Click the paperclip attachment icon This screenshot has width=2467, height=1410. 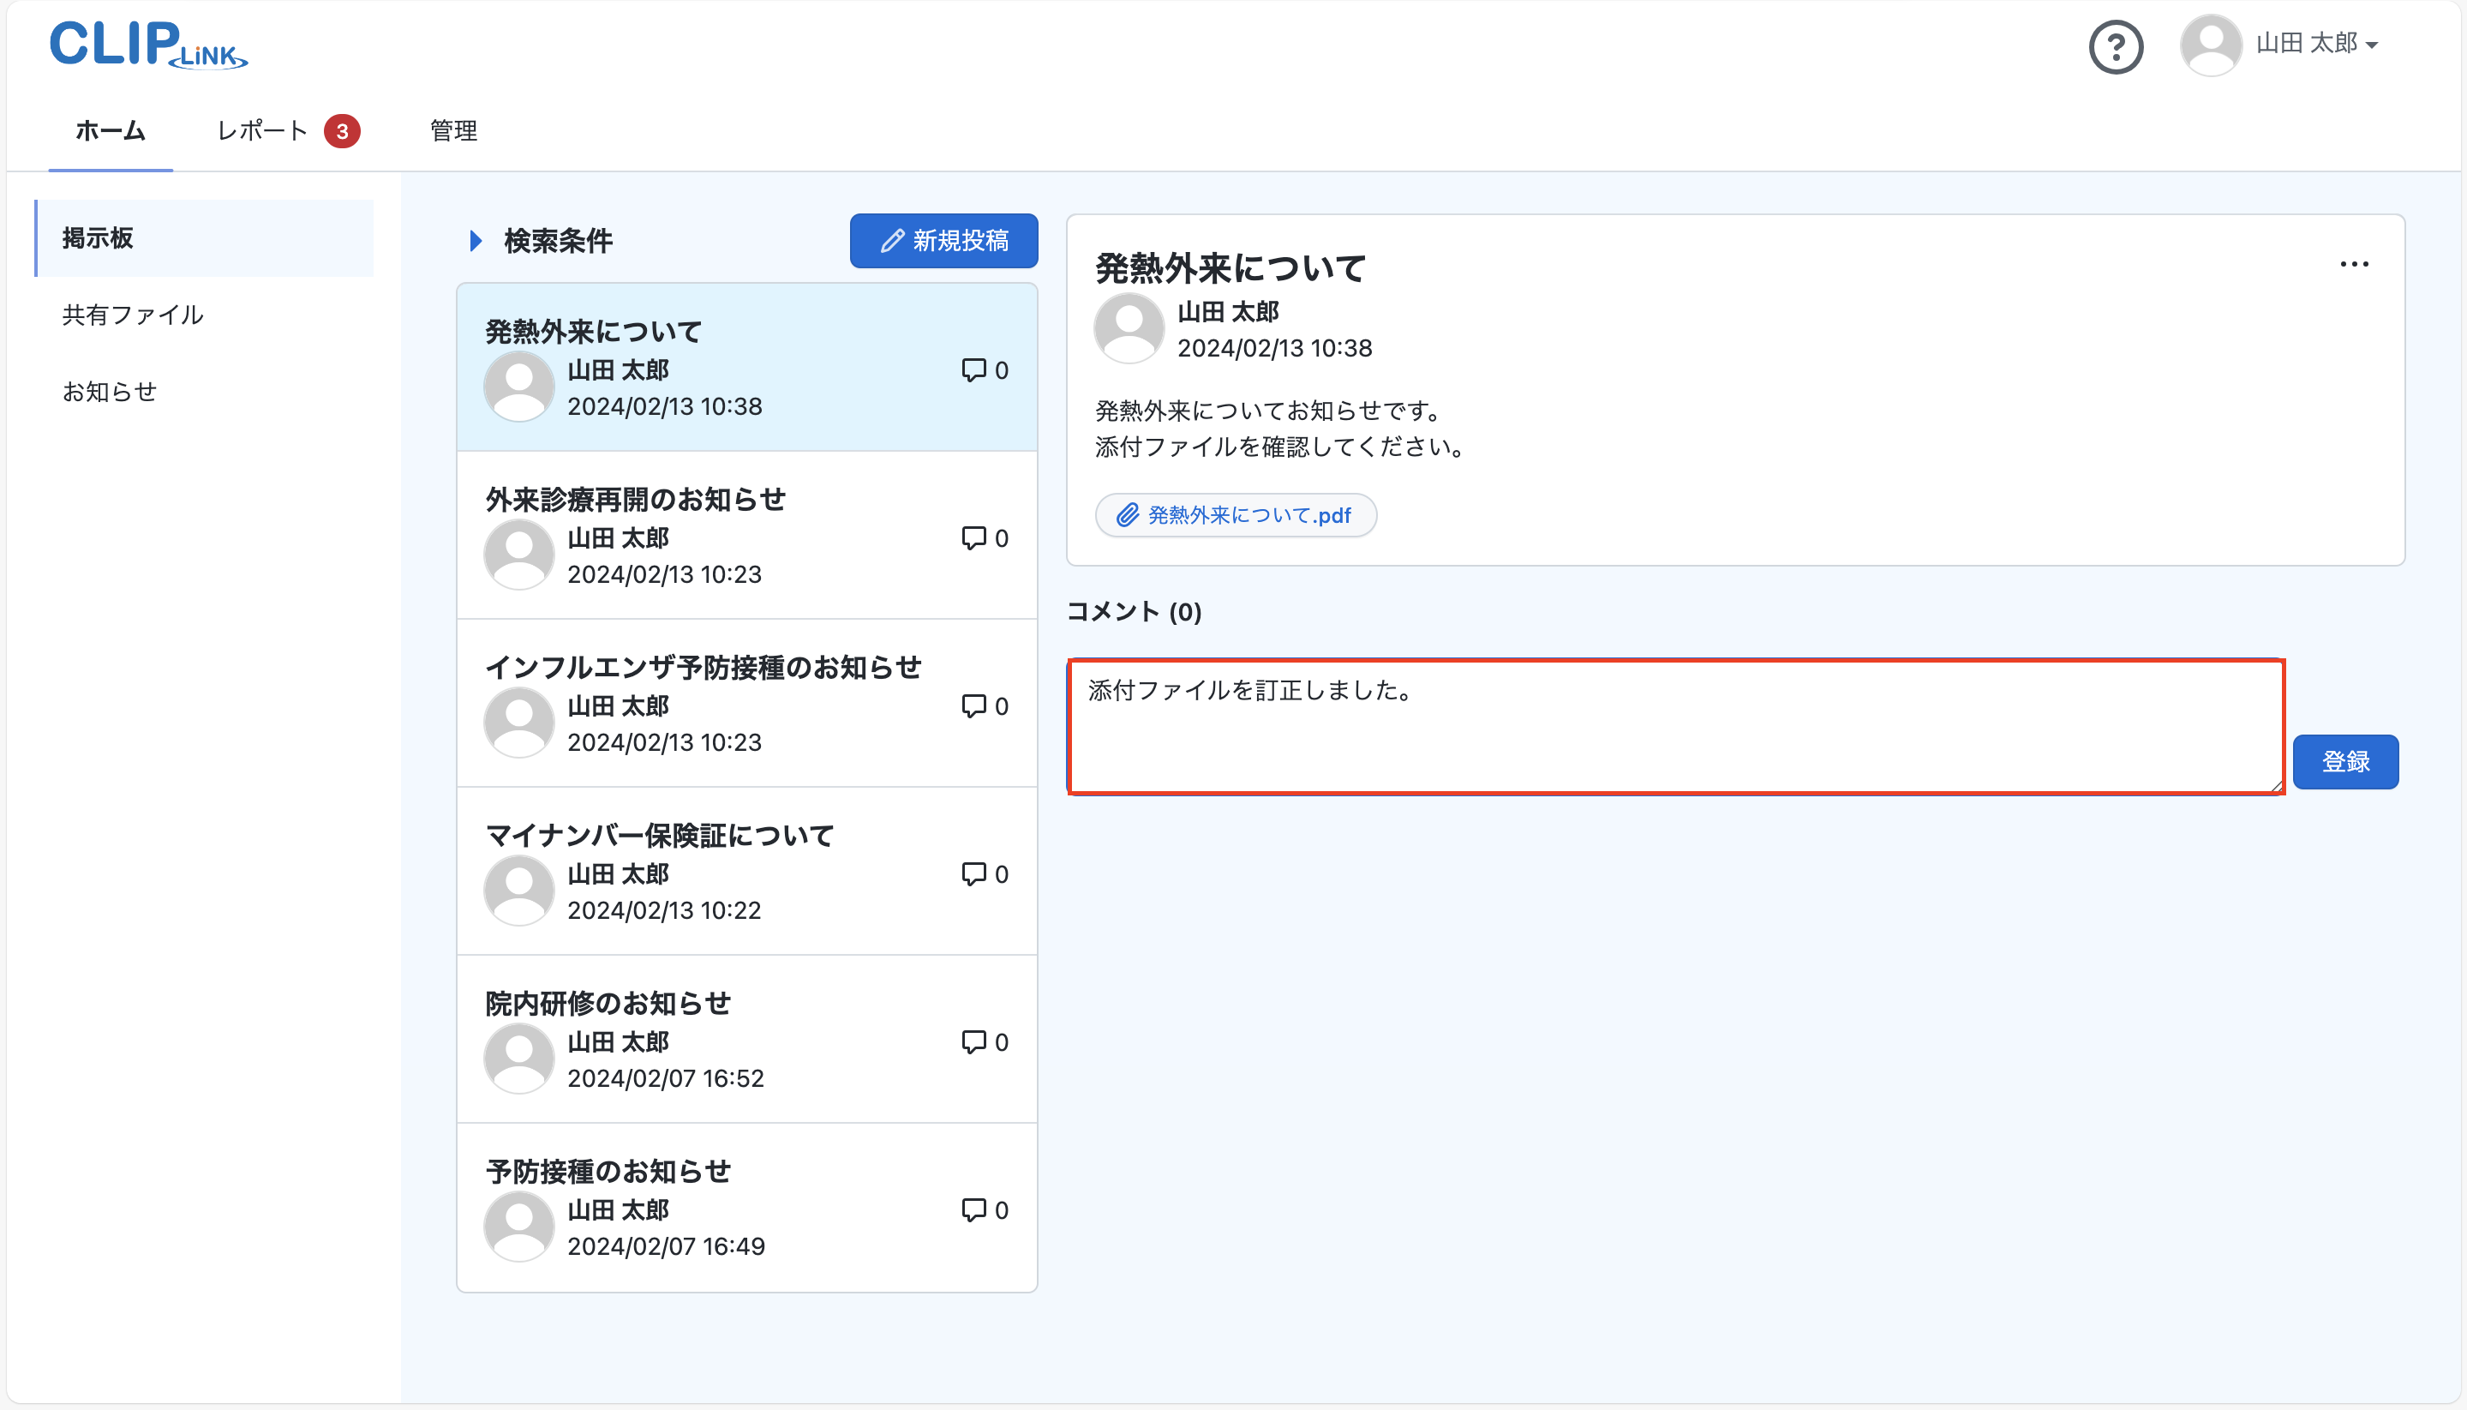tap(1127, 515)
